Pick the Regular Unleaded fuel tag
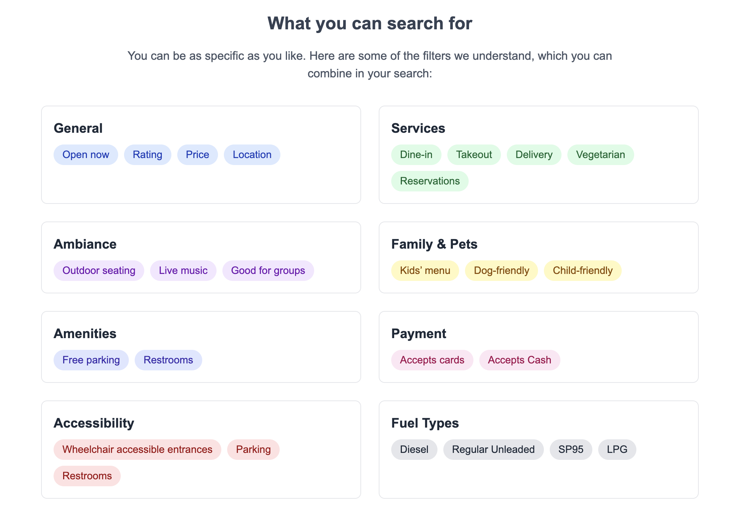Image resolution: width=745 pixels, height=520 pixels. (x=493, y=450)
